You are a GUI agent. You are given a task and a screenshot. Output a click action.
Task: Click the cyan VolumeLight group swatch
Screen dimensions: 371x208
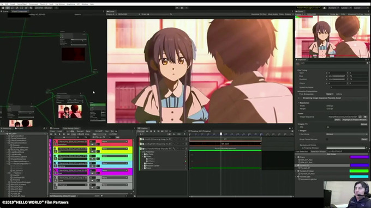tap(359, 176)
